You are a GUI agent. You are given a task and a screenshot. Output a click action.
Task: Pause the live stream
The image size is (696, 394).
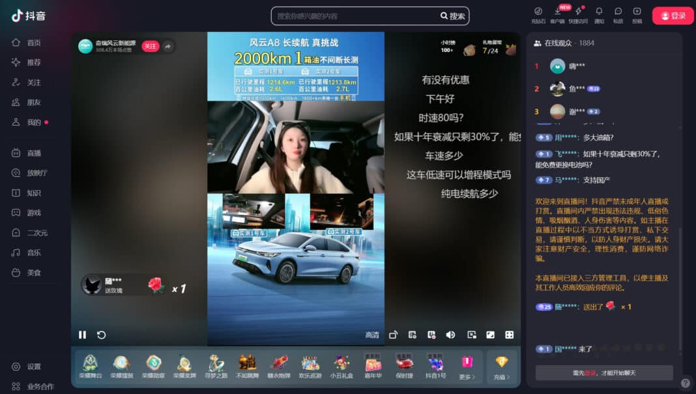click(83, 335)
